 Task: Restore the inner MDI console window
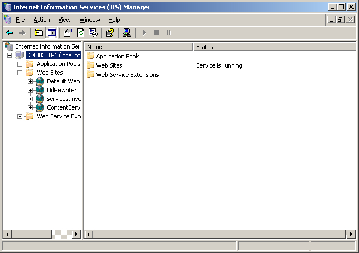340,20
